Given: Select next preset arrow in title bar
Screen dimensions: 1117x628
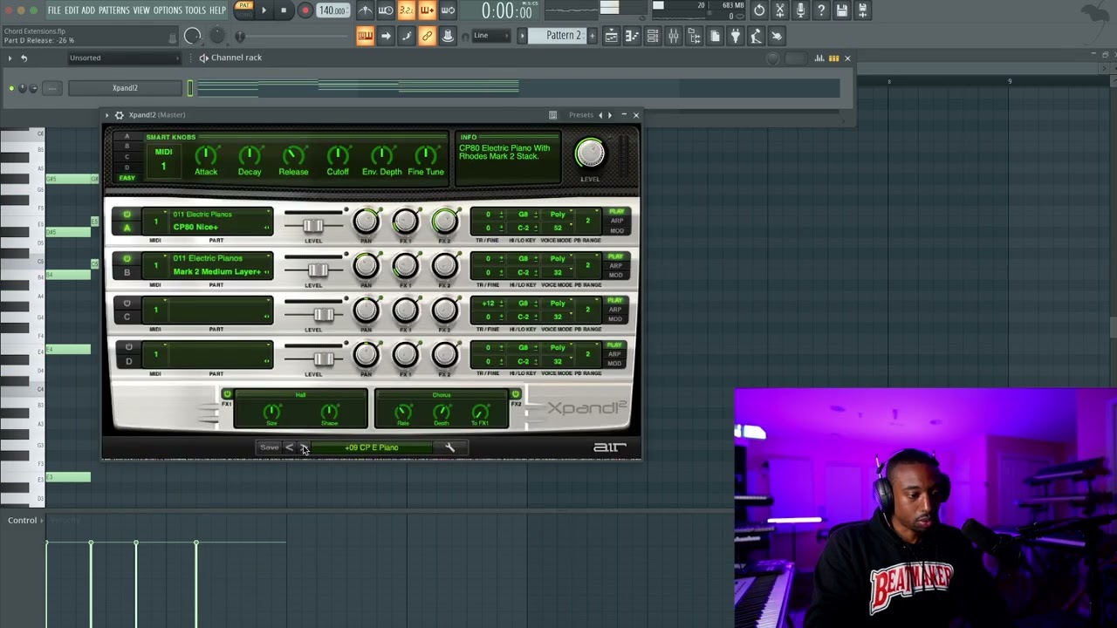Looking at the screenshot, I should pyautogui.click(x=610, y=115).
